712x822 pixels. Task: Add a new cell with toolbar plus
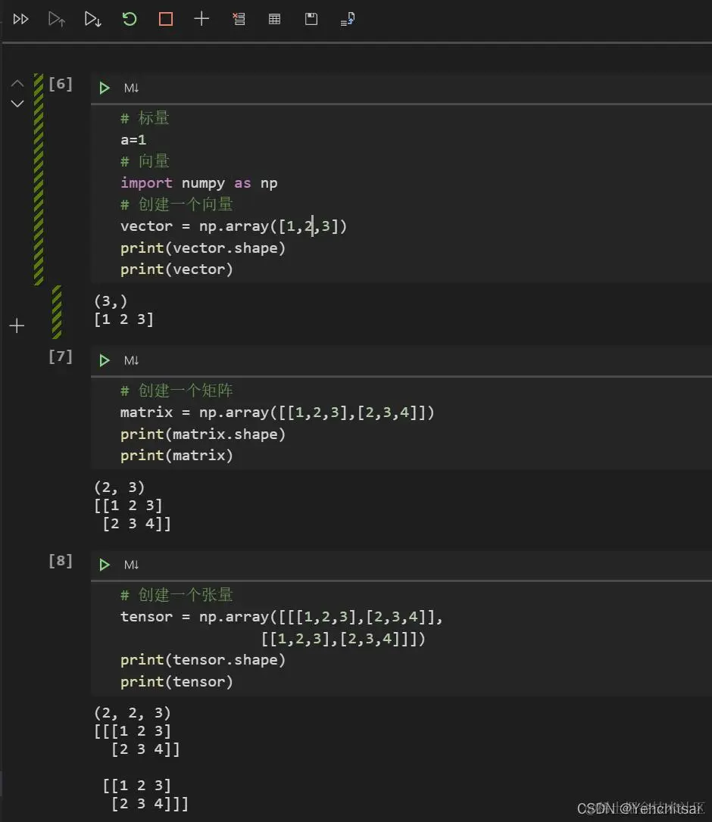pos(201,20)
